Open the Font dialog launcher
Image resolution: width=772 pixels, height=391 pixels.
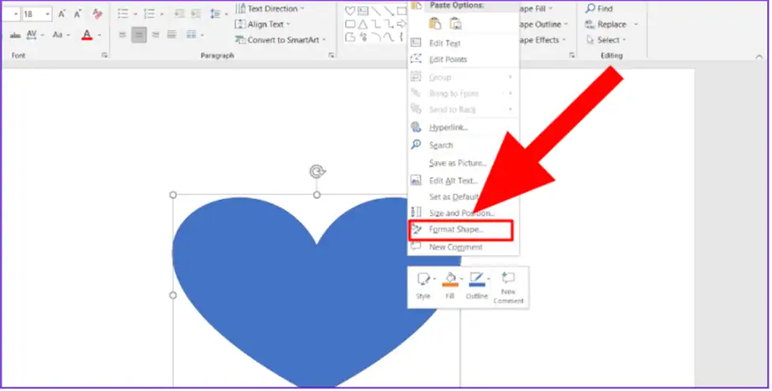104,55
